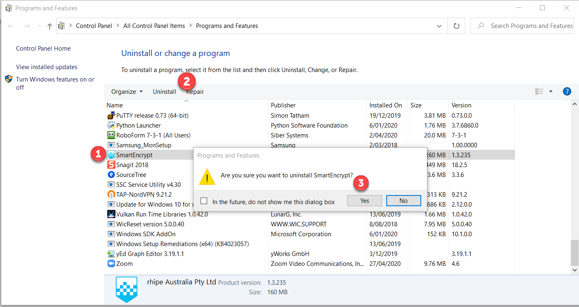Image resolution: width=579 pixels, height=307 pixels.
Task: Select the Siber Systems publisher cell
Action: click(289, 135)
